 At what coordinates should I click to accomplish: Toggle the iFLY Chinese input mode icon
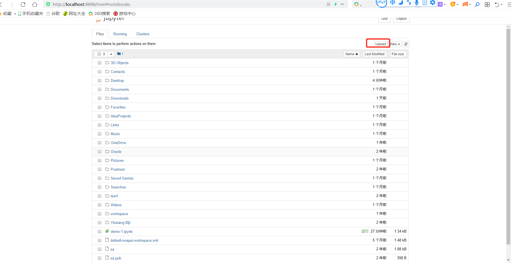[x=393, y=2]
